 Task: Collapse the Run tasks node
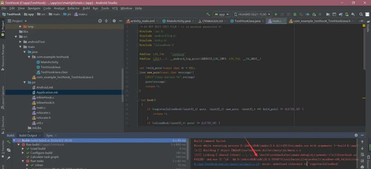pyautogui.click(x=23, y=161)
